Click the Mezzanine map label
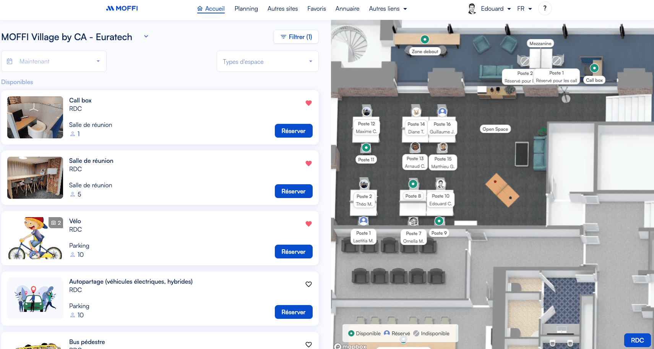This screenshot has height=349, width=654. click(x=540, y=44)
